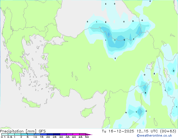Select the 2–5 mm legend swatch
This screenshot has height=138, width=178.
coord(24,134)
